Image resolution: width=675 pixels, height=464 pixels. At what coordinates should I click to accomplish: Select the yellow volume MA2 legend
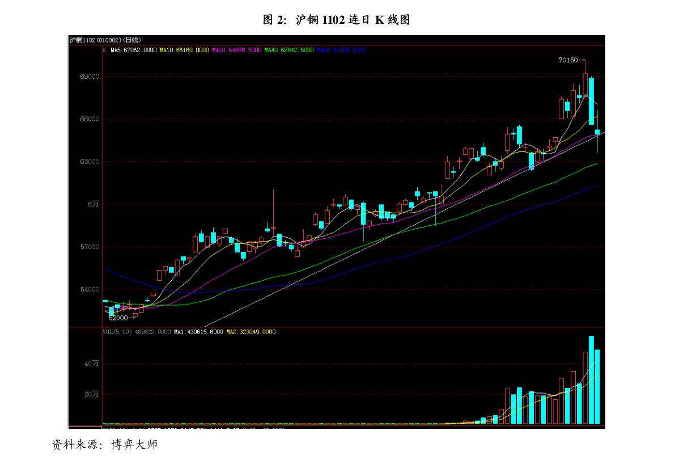click(x=251, y=332)
